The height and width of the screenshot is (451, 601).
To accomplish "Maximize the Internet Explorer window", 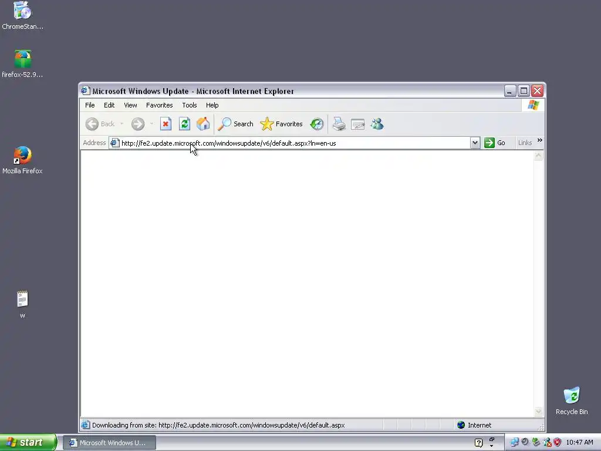I will tap(524, 91).
